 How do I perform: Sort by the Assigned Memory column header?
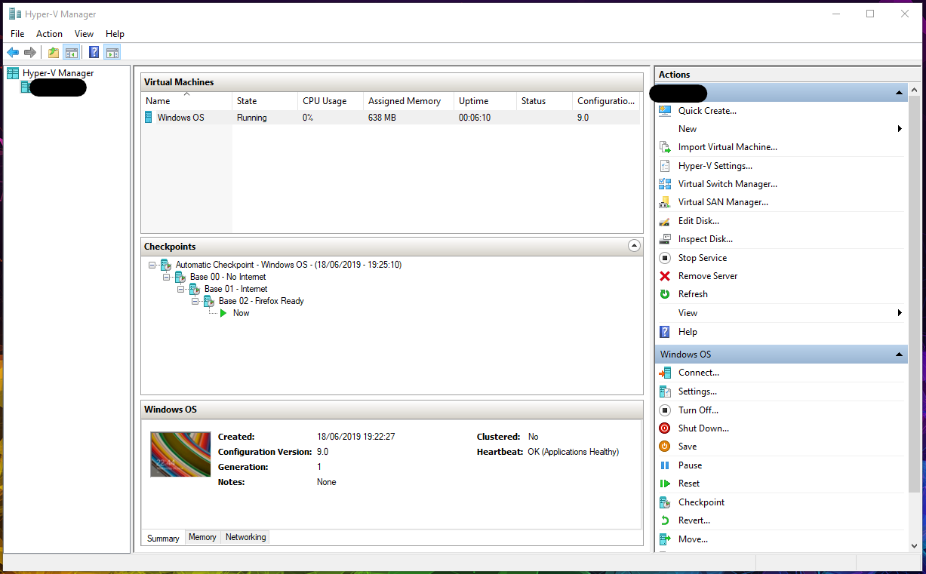[x=408, y=101]
